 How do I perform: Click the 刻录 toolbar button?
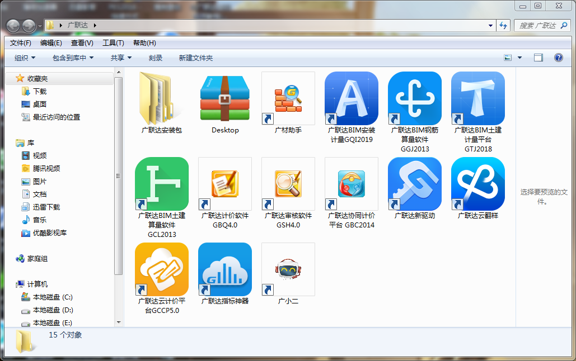tap(156, 58)
